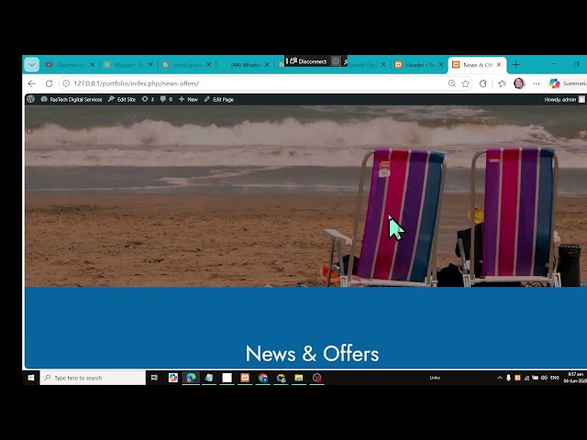Image resolution: width=587 pixels, height=440 pixels.
Task: Open the WordPress logo menu
Action: tap(31, 99)
